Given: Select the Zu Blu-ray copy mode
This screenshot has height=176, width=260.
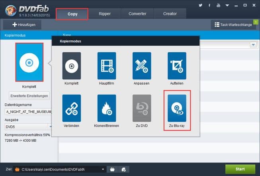Looking at the screenshot, I should [177, 108].
